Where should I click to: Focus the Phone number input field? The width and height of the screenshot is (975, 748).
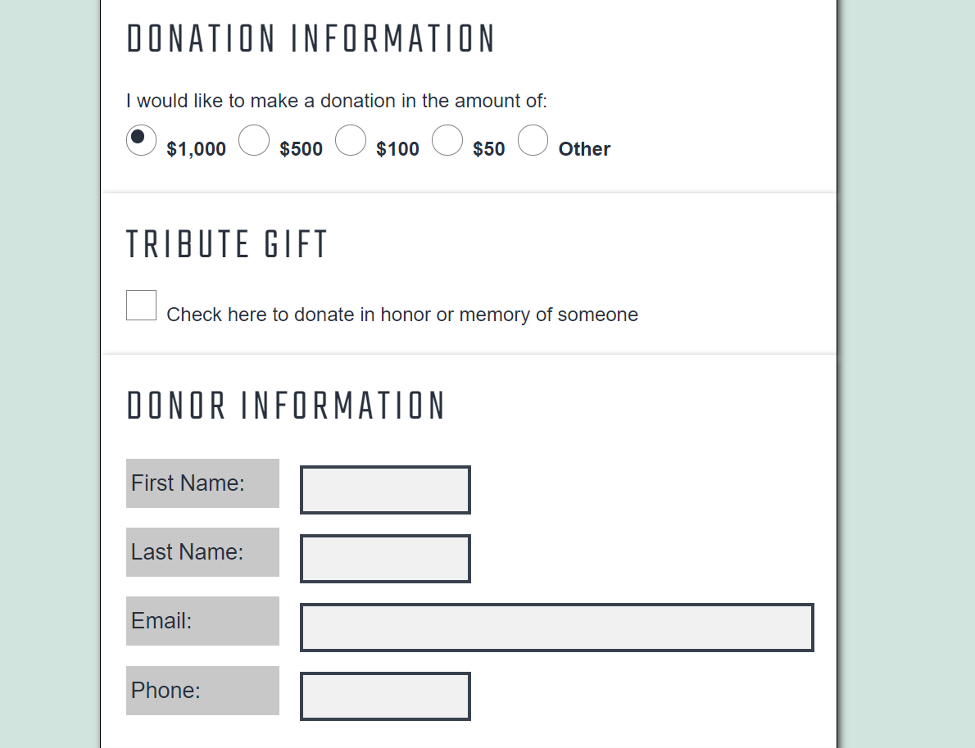point(385,696)
